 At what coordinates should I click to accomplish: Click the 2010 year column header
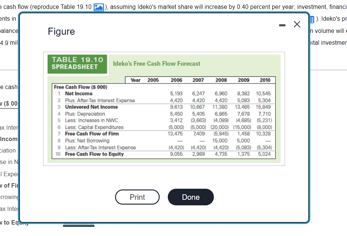click(265, 80)
